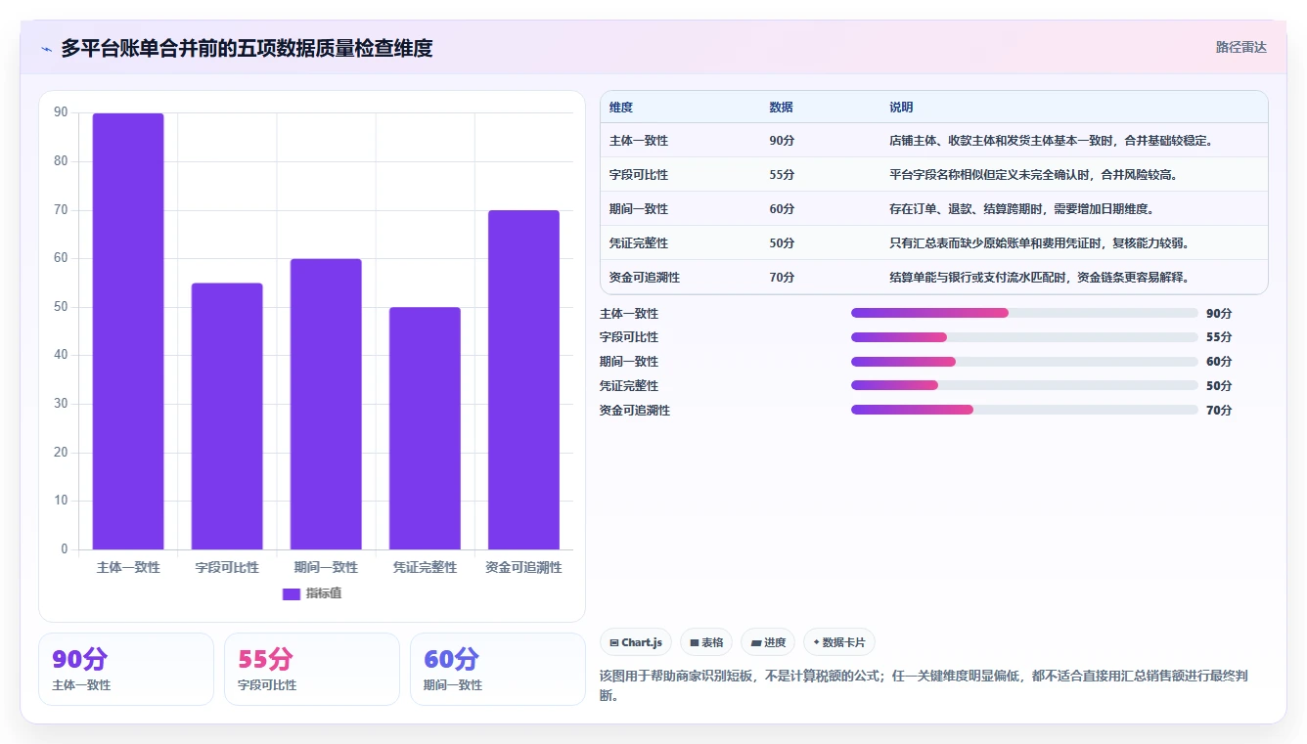Click the 主体一致性 x-axis label
Screen dimensions: 1307x744
coord(128,567)
